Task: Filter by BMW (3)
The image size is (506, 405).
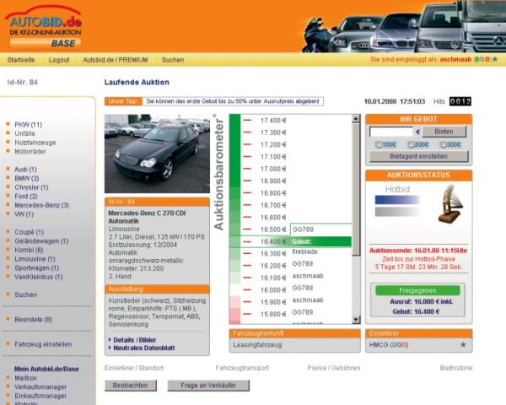Action: (27, 178)
